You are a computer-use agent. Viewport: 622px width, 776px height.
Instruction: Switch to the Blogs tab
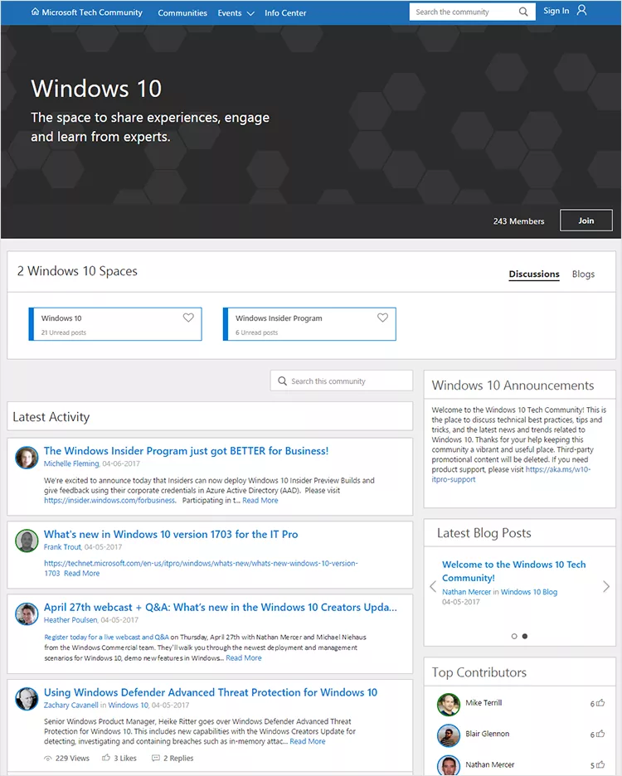point(583,274)
